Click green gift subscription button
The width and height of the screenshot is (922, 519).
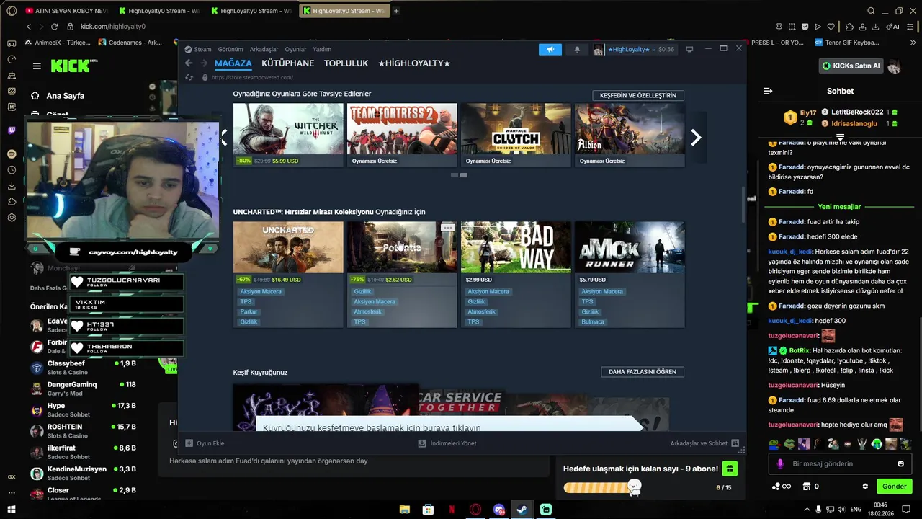[x=730, y=469]
